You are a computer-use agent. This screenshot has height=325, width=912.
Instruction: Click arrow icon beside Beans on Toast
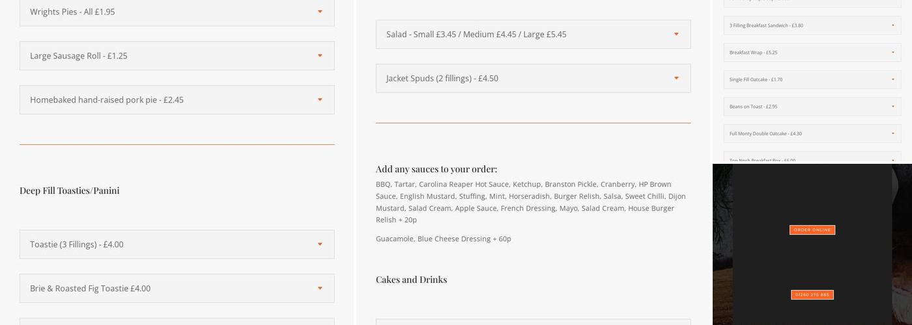coord(892,107)
